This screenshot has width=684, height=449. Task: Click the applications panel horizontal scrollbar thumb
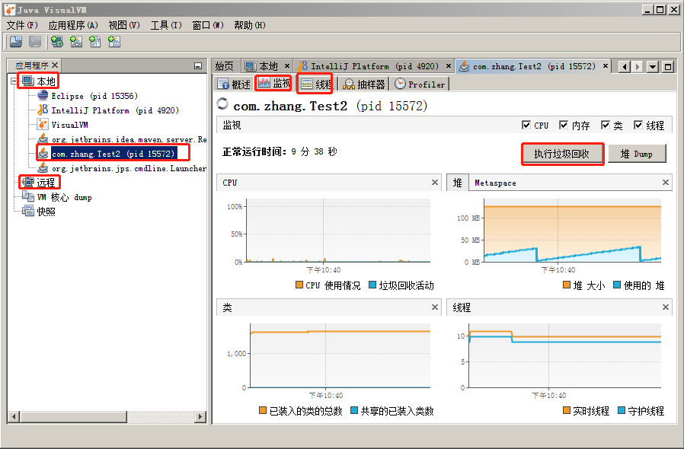coord(74,416)
